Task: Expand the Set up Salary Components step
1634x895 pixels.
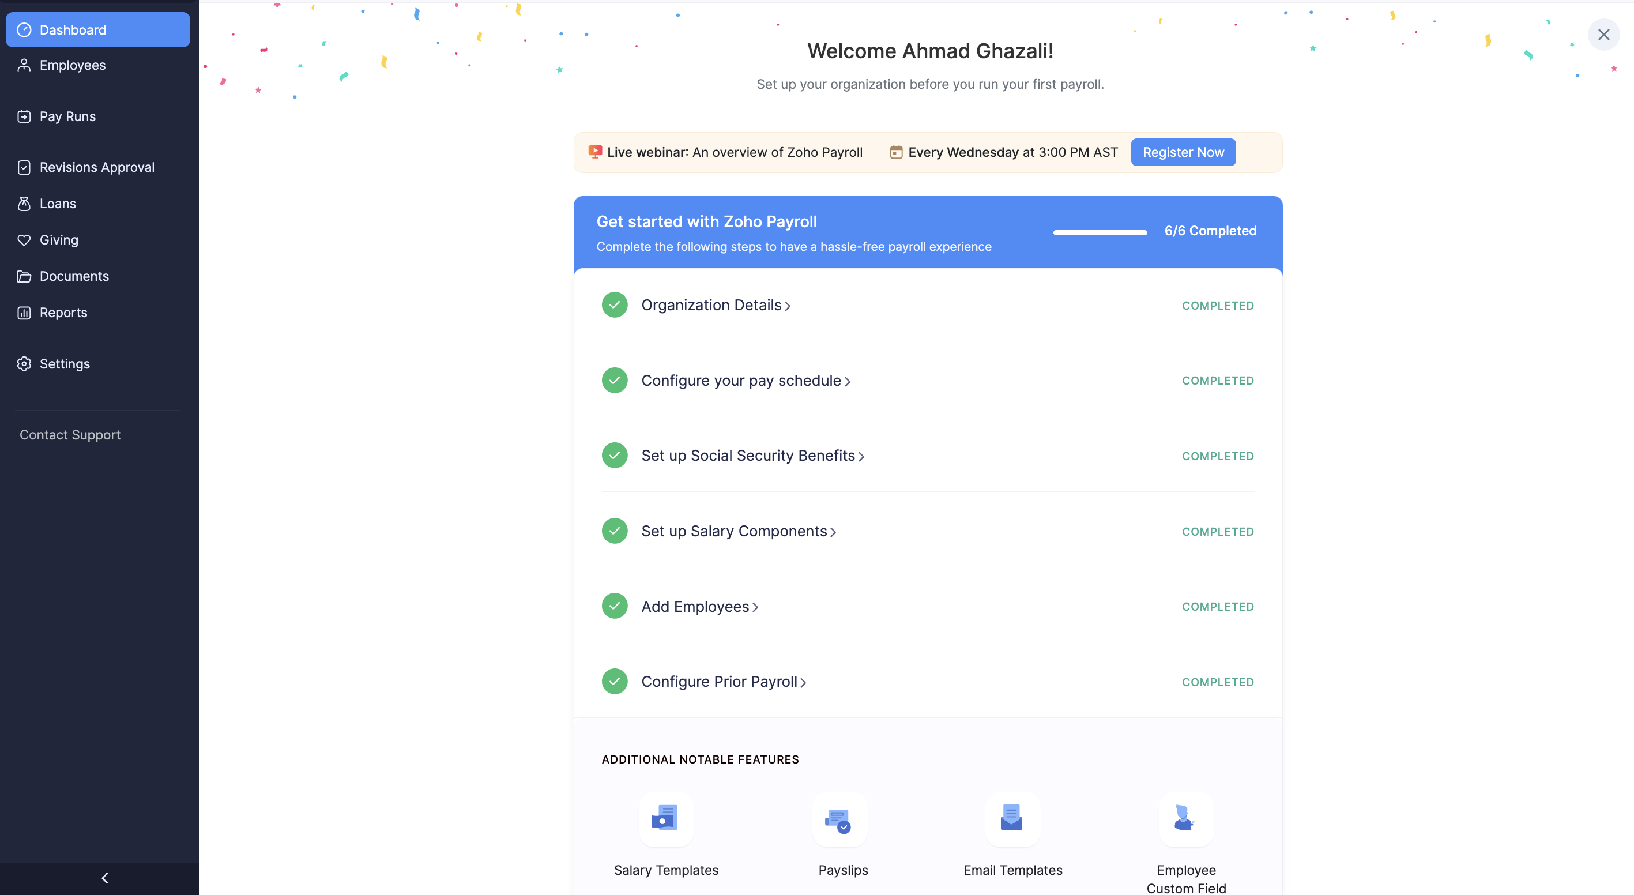Action: [x=739, y=531]
